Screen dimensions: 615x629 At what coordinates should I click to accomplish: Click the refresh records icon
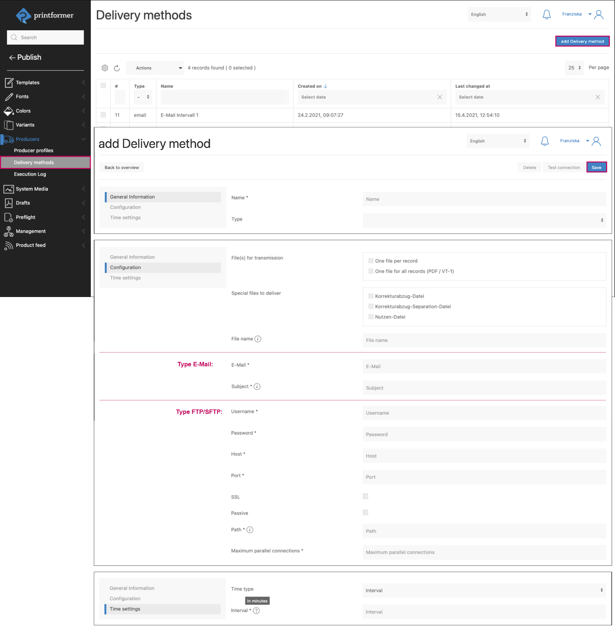(x=117, y=68)
